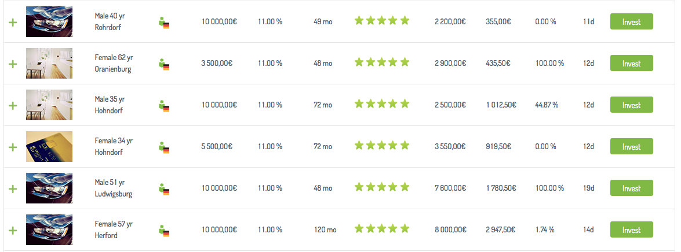Screen dimensions: 681x252
Task: Click German borrower icon for Oranienburg loan
Action: 163,64
